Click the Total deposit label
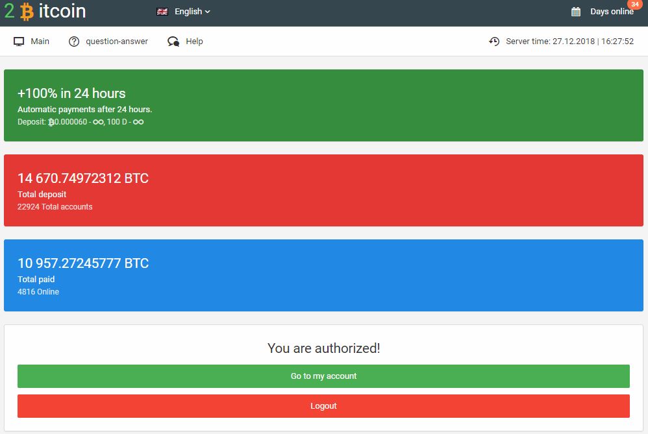Screen dimensions: 648x434 [x=42, y=195]
